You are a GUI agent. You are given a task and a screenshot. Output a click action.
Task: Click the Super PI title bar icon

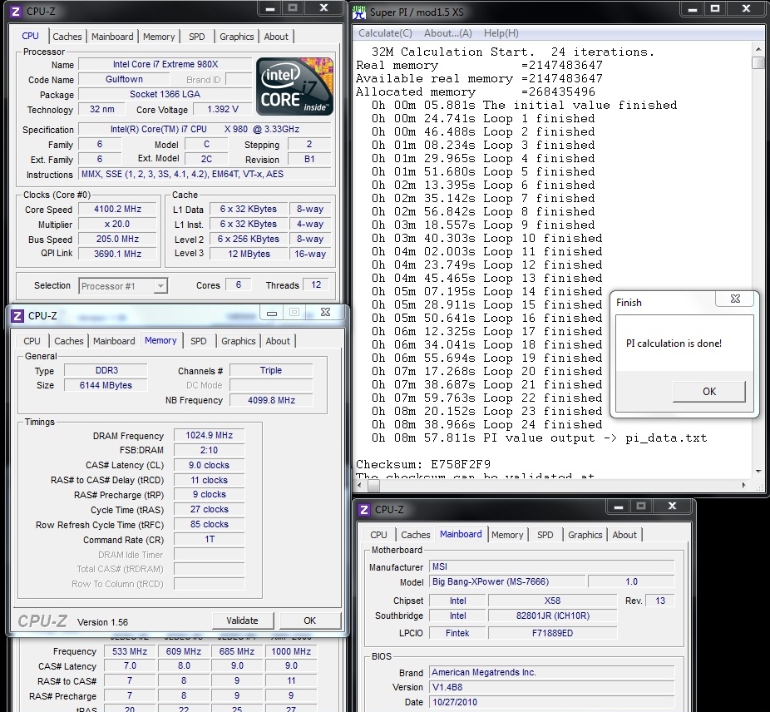(x=359, y=12)
